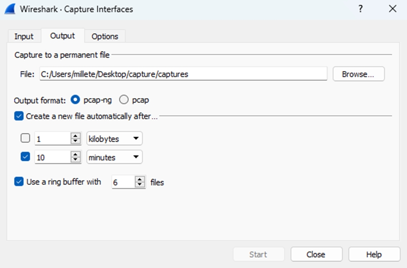Click the Help button
Viewport: 407px width, 268px height.
374,254
